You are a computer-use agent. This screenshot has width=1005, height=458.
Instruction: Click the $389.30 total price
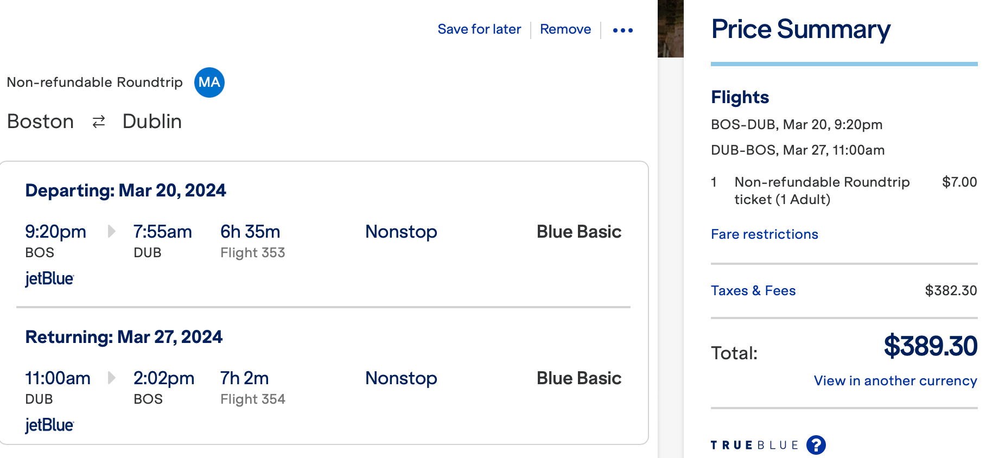tap(931, 346)
